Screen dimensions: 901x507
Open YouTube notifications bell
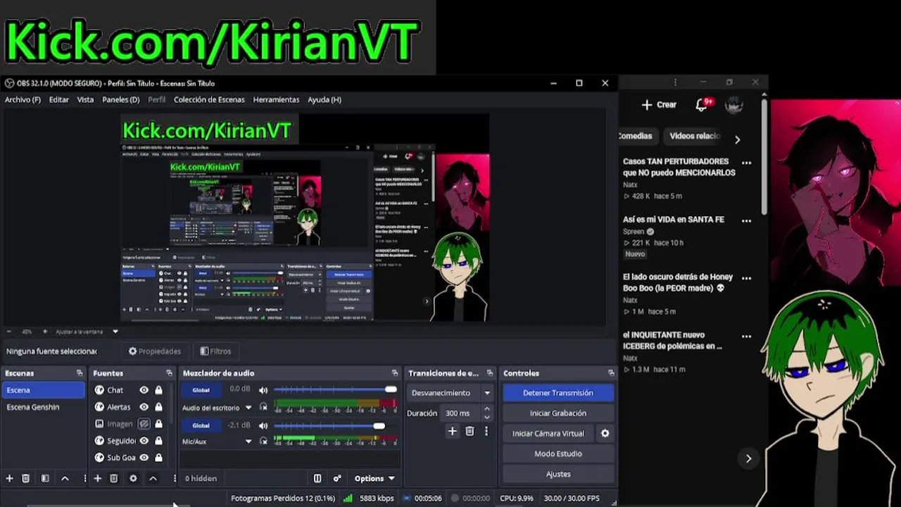click(702, 105)
